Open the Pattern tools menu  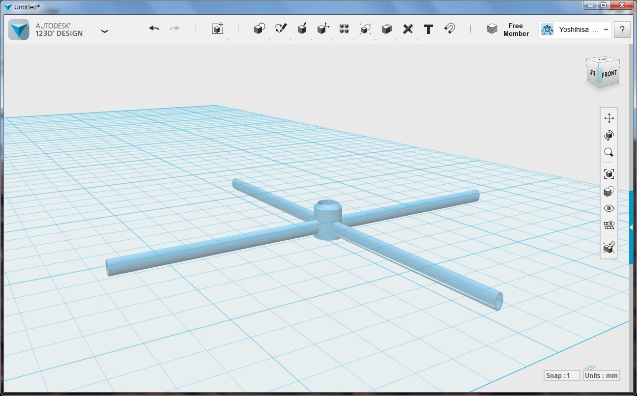(344, 28)
